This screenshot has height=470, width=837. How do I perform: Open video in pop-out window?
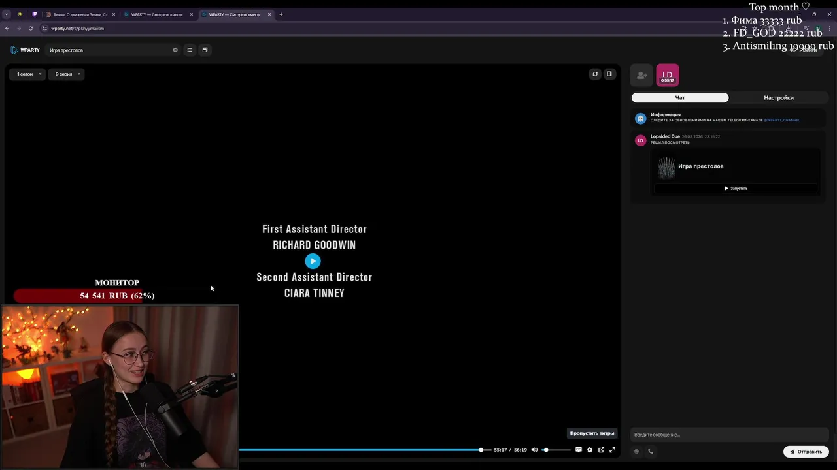[x=601, y=450]
